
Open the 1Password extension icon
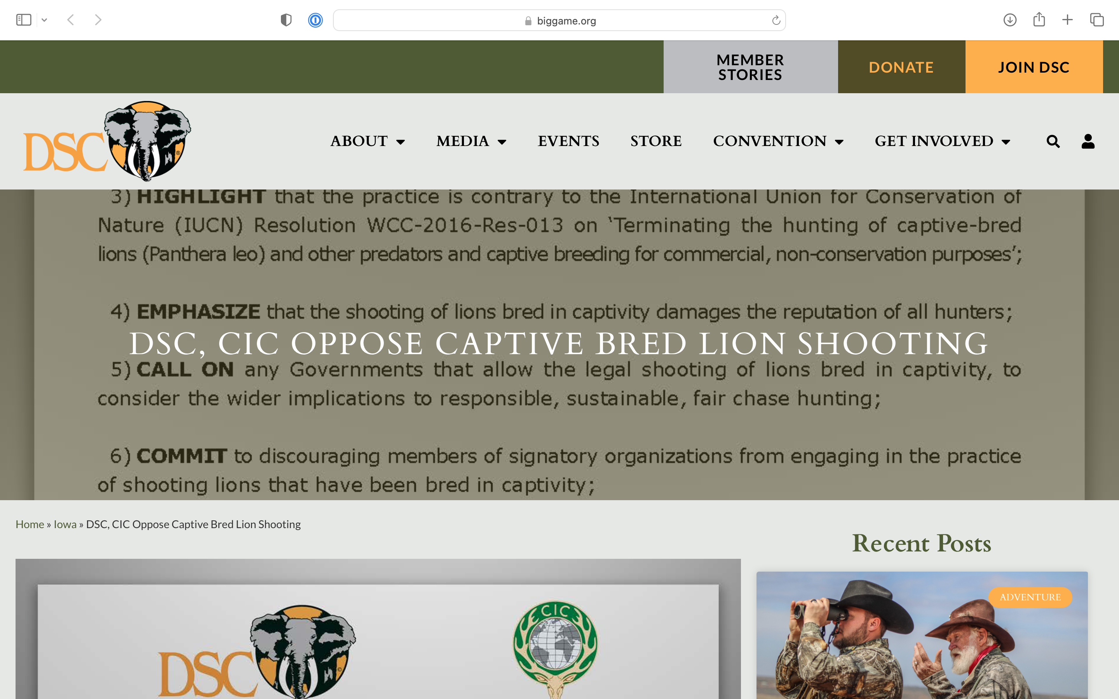pyautogui.click(x=315, y=20)
